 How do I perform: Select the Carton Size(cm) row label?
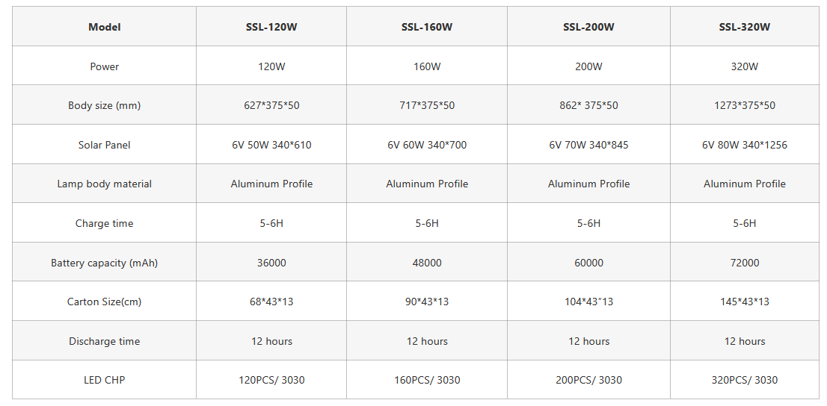(x=105, y=302)
